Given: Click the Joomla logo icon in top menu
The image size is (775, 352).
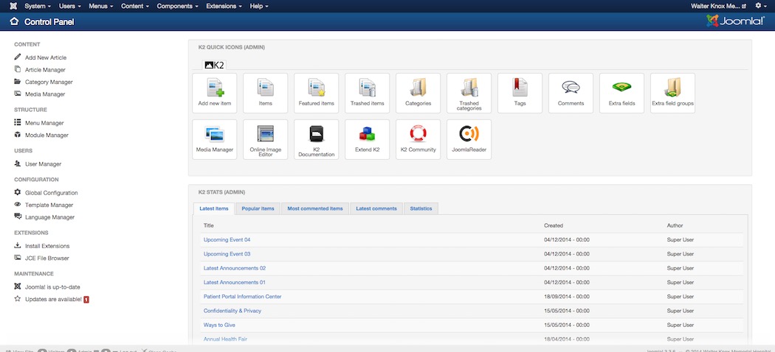Looking at the screenshot, I should (x=13, y=6).
